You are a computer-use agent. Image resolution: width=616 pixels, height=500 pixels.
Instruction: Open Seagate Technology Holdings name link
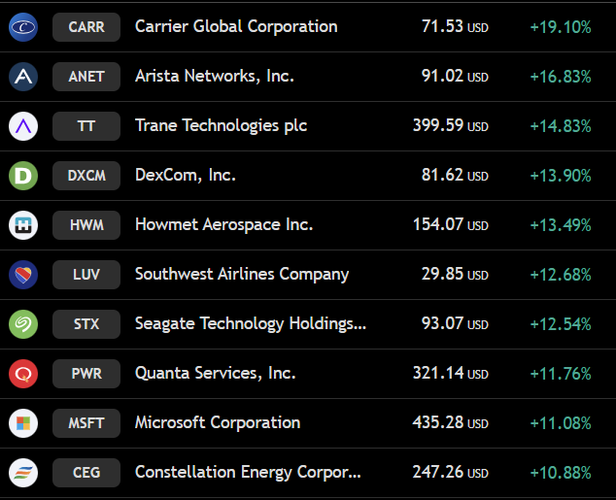click(251, 323)
